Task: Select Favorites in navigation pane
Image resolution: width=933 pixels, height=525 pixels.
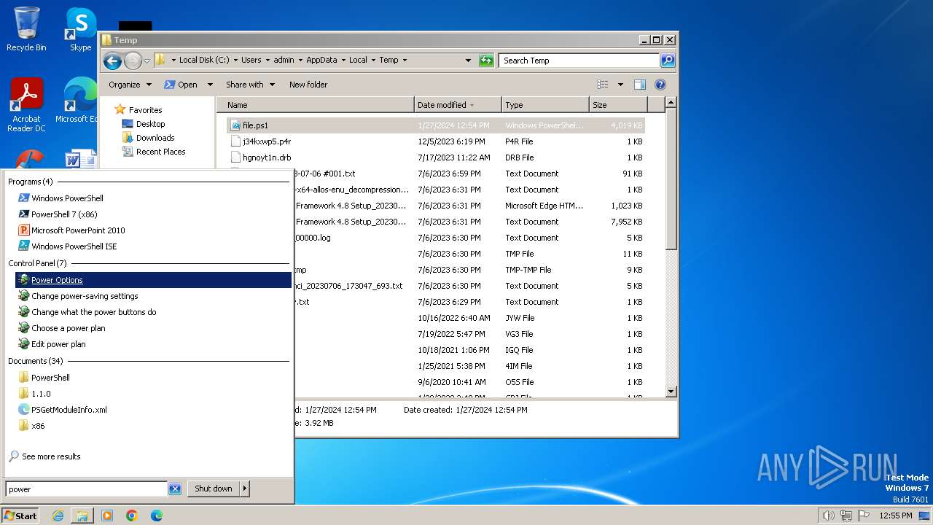Action: 145,110
